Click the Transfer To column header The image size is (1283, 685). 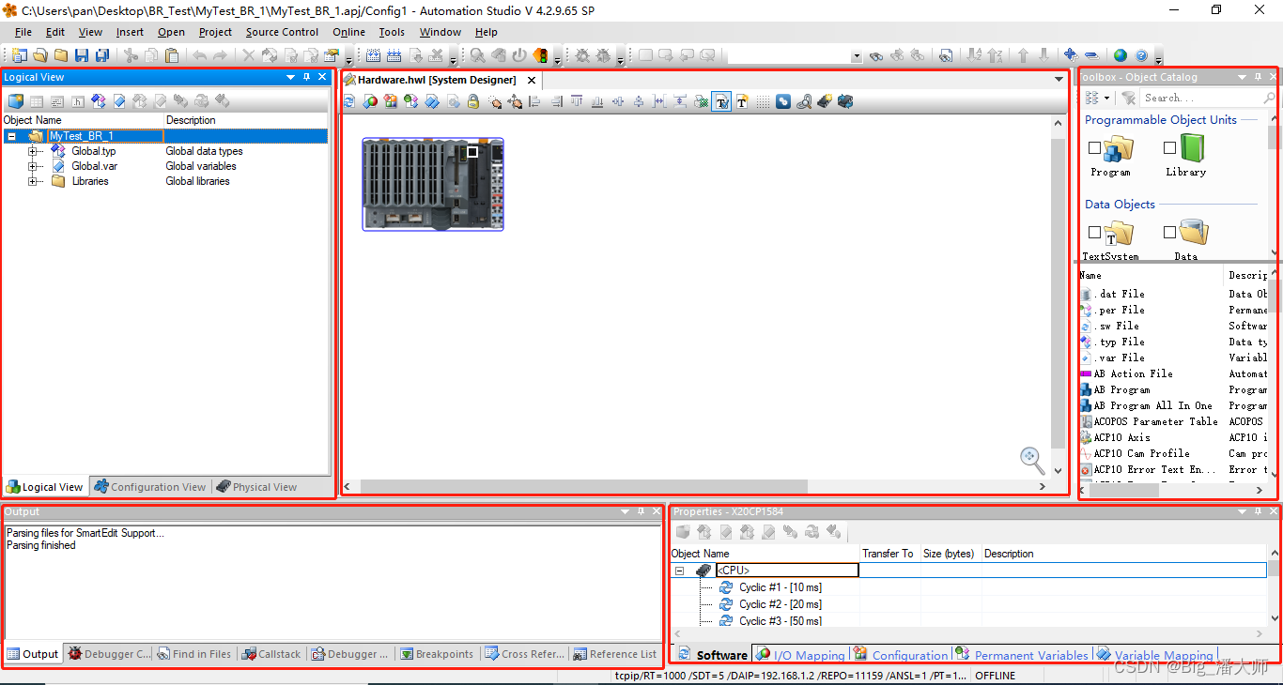point(889,554)
